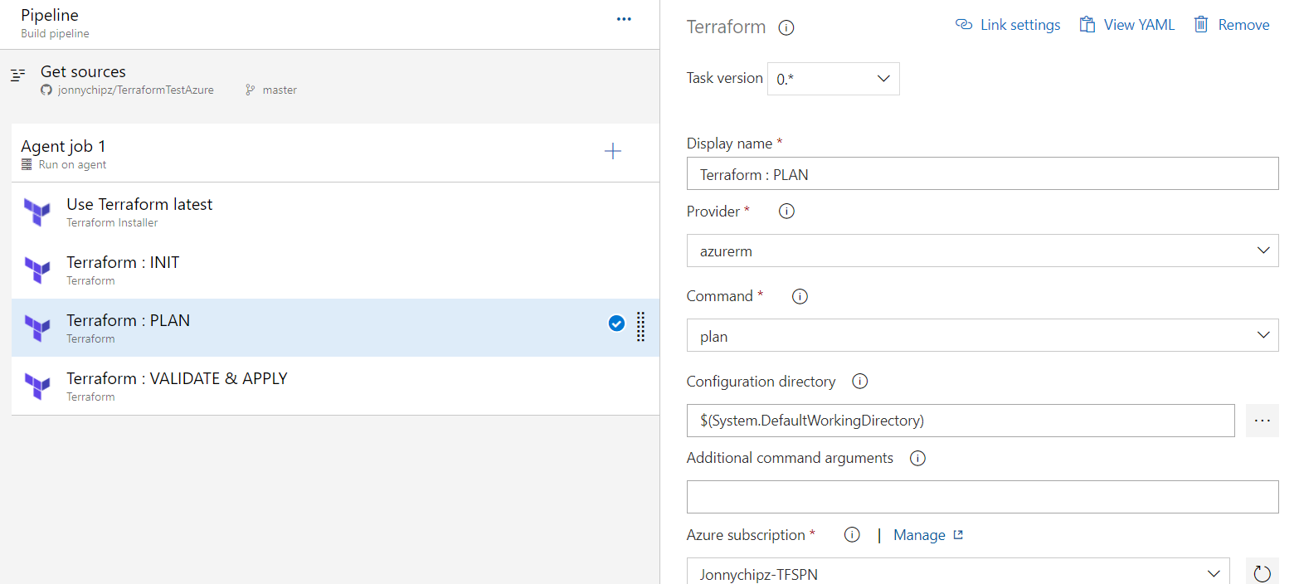Grab the drag handle on Terraform : PLAN
The height and width of the screenshot is (584, 1299).
640,326
